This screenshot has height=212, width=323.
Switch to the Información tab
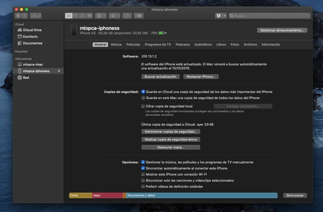click(271, 44)
